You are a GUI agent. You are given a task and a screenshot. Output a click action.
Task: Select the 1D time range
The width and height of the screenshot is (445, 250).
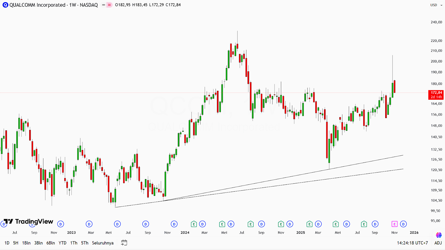(x=7, y=243)
